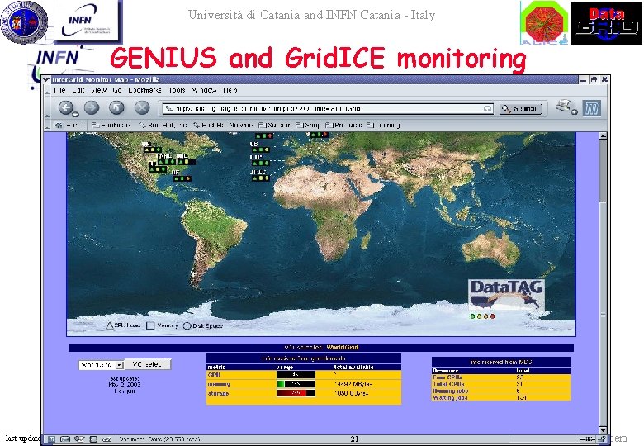Click the storage usage bar
Image resolution: width=644 pixels, height=446 pixels.
(x=296, y=393)
